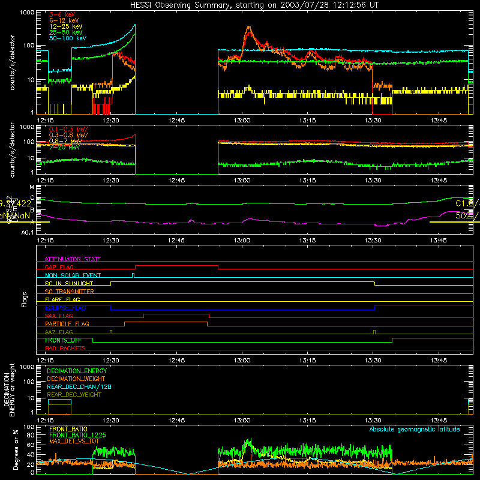Image resolution: width=480 pixels, height=480 pixels.
Task: Select the 12:30 tick label under the Flags panel
Action: pyautogui.click(x=111, y=361)
